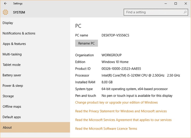Select Default apps in sidebar
The width and height of the screenshot is (191, 138).
[35, 117]
